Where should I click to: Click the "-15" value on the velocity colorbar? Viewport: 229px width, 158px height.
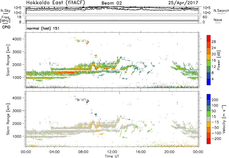[215, 122]
